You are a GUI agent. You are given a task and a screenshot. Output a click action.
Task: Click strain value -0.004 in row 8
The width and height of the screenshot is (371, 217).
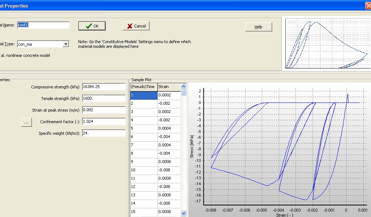169,153
